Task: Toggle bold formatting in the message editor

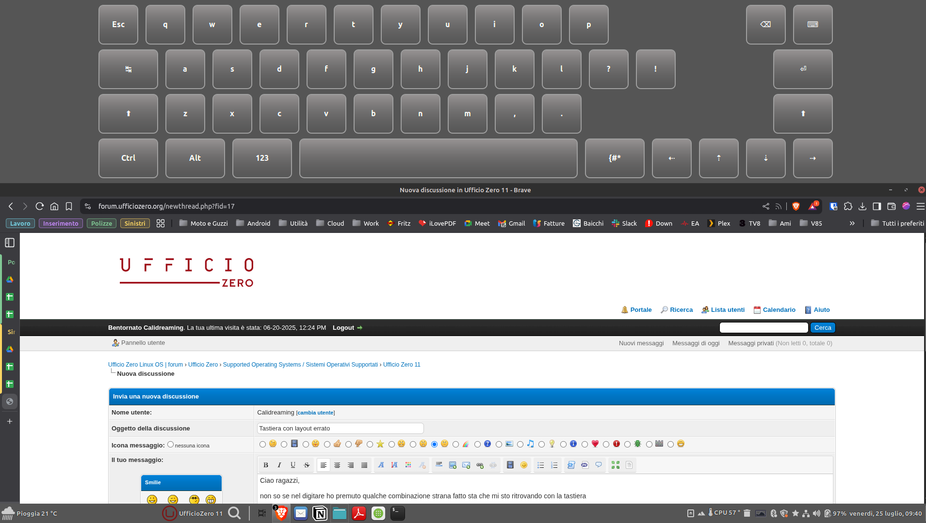Action: pyautogui.click(x=265, y=465)
